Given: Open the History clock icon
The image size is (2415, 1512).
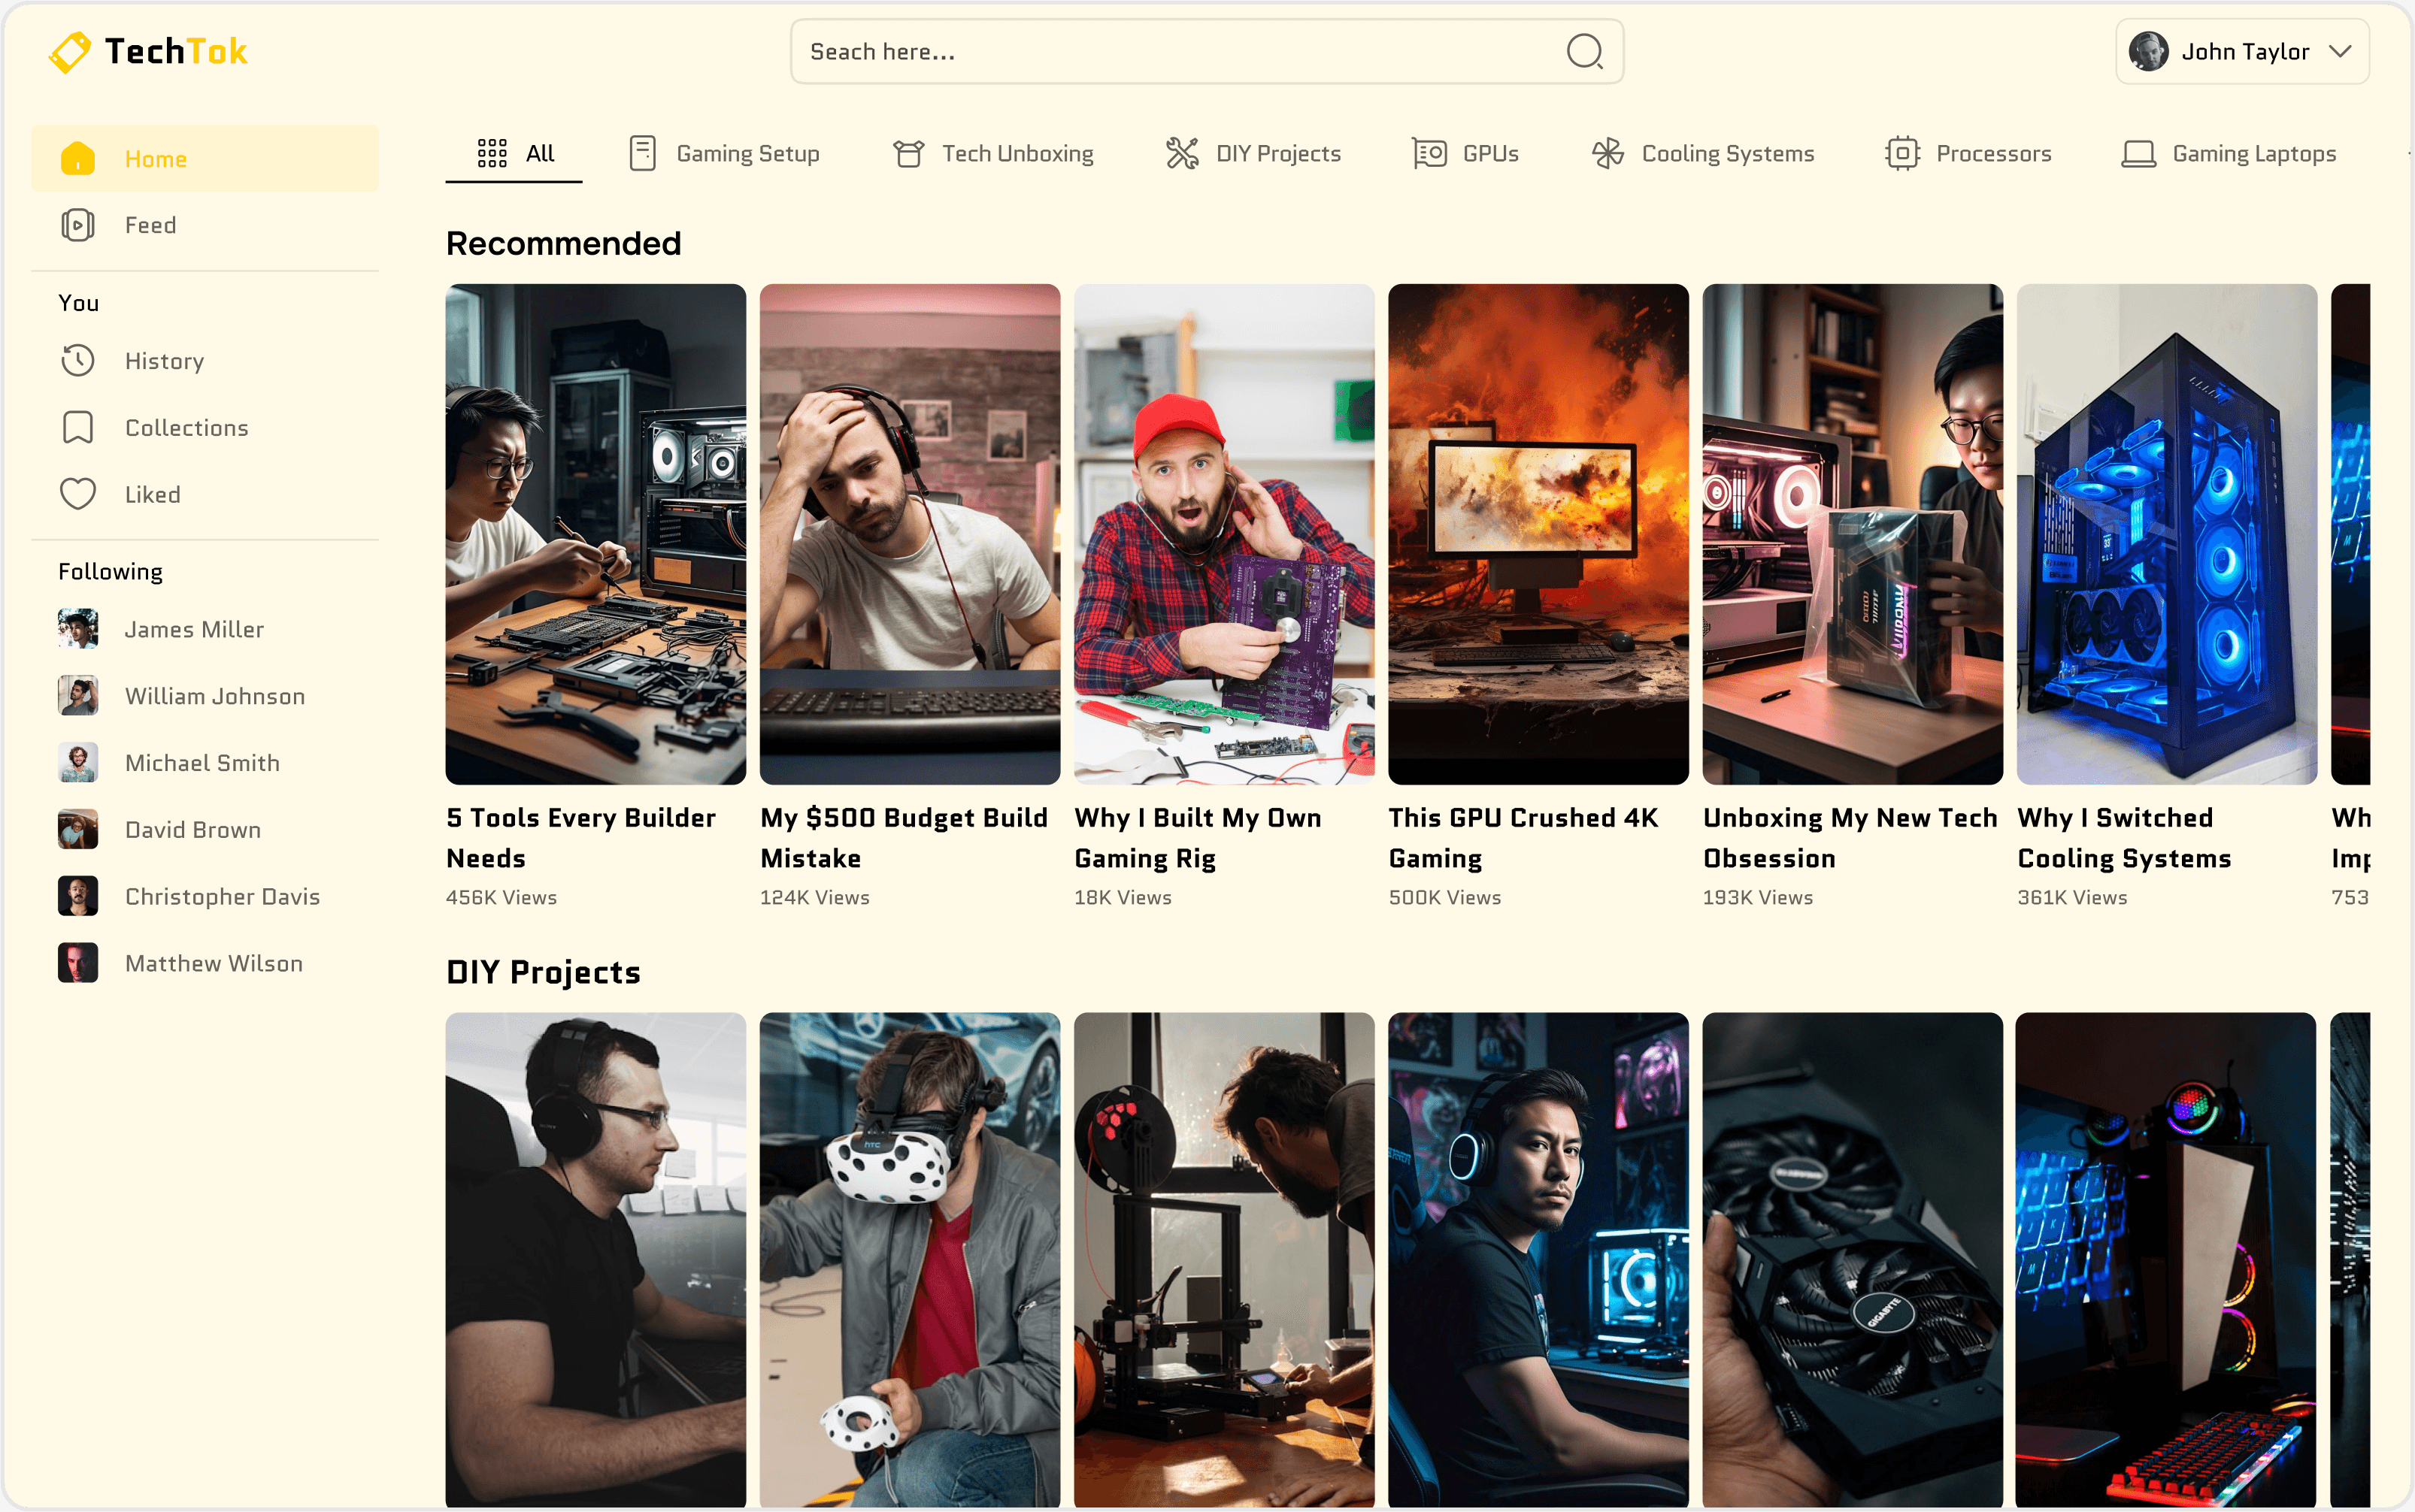Looking at the screenshot, I should (x=78, y=360).
